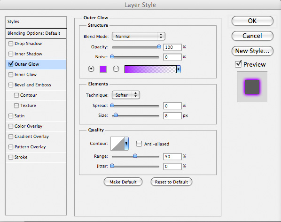Click the purple glow color swatch
The height and width of the screenshot is (222, 281).
pos(103,69)
